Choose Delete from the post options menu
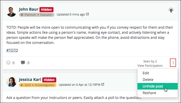This screenshot has height=103, width=181. (148, 80)
